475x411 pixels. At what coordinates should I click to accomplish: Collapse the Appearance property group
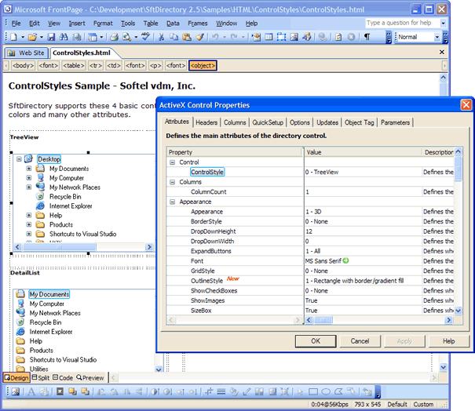(x=173, y=202)
